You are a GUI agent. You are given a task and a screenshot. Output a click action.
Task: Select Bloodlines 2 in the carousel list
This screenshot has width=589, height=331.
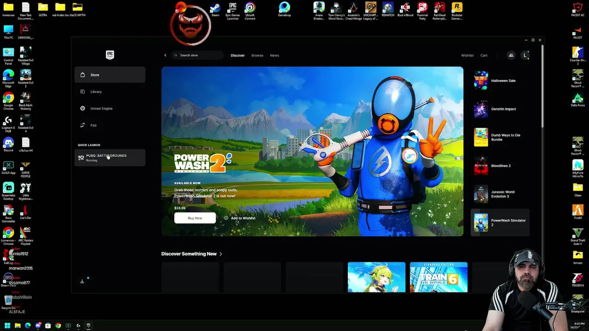pyautogui.click(x=500, y=166)
